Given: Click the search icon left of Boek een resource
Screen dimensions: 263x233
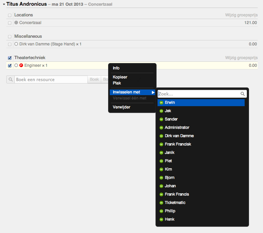Looking at the screenshot, I should click(x=11, y=79).
